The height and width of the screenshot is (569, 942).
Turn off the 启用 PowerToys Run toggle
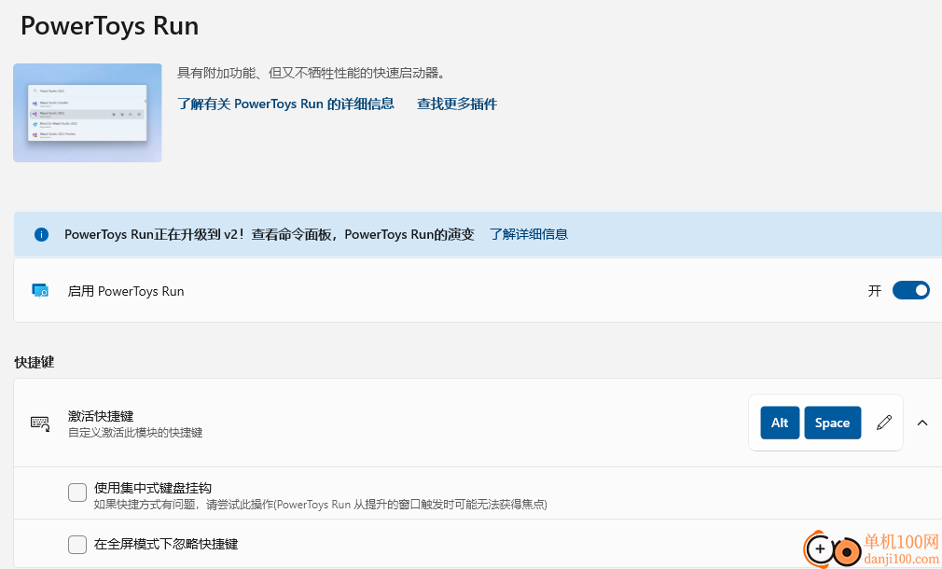click(911, 290)
